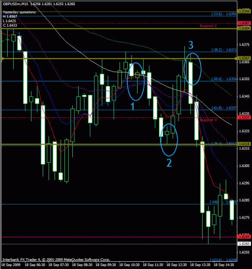252x269 pixels.
Task: Click the '18 Sep 07:30' time axis label
Action: tap(58, 265)
